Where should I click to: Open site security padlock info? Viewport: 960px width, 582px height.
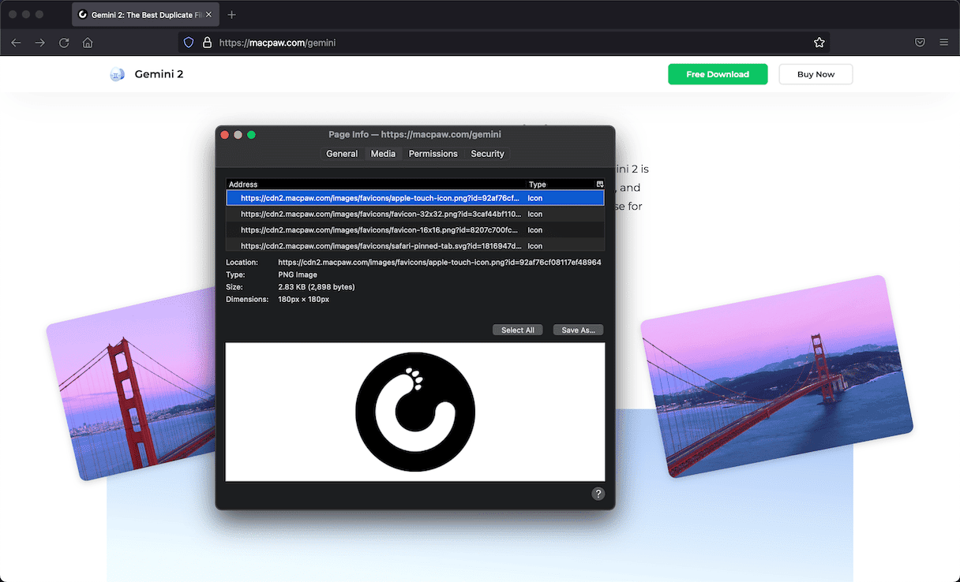(x=207, y=43)
